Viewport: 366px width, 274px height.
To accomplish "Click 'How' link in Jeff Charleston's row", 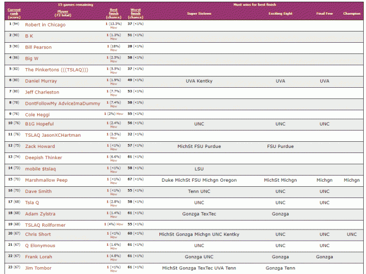I will [114, 95].
